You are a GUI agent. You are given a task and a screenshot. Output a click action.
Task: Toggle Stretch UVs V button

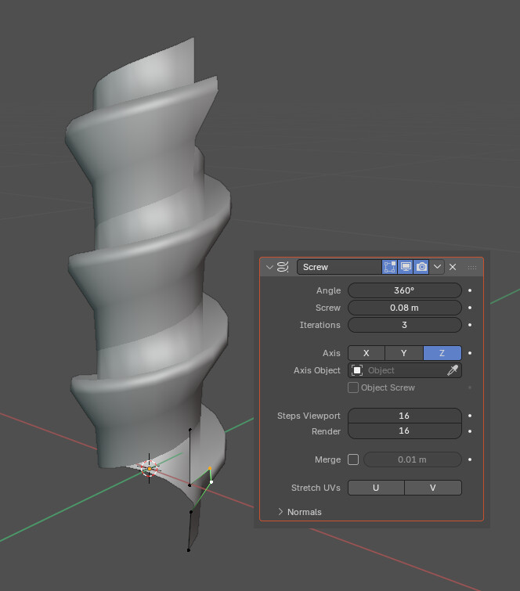pos(433,488)
